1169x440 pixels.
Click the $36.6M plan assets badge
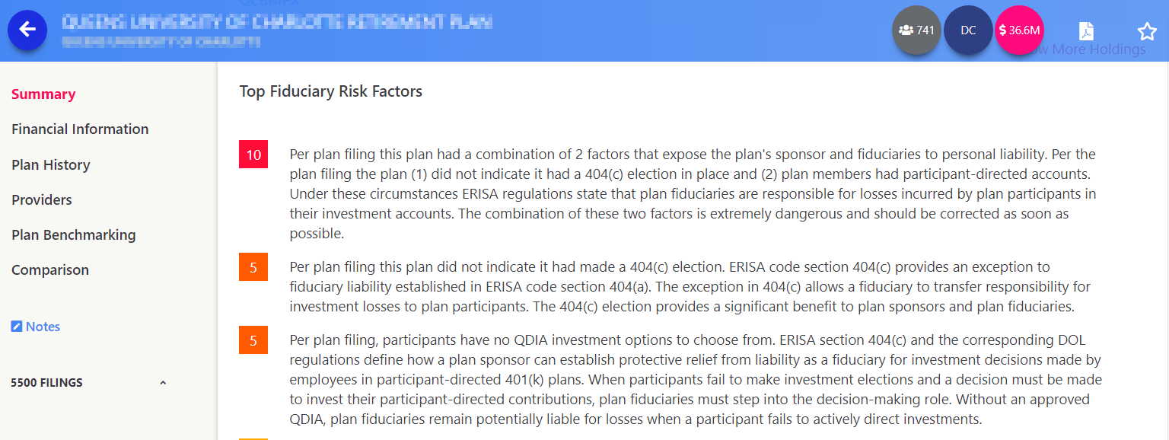(1019, 30)
